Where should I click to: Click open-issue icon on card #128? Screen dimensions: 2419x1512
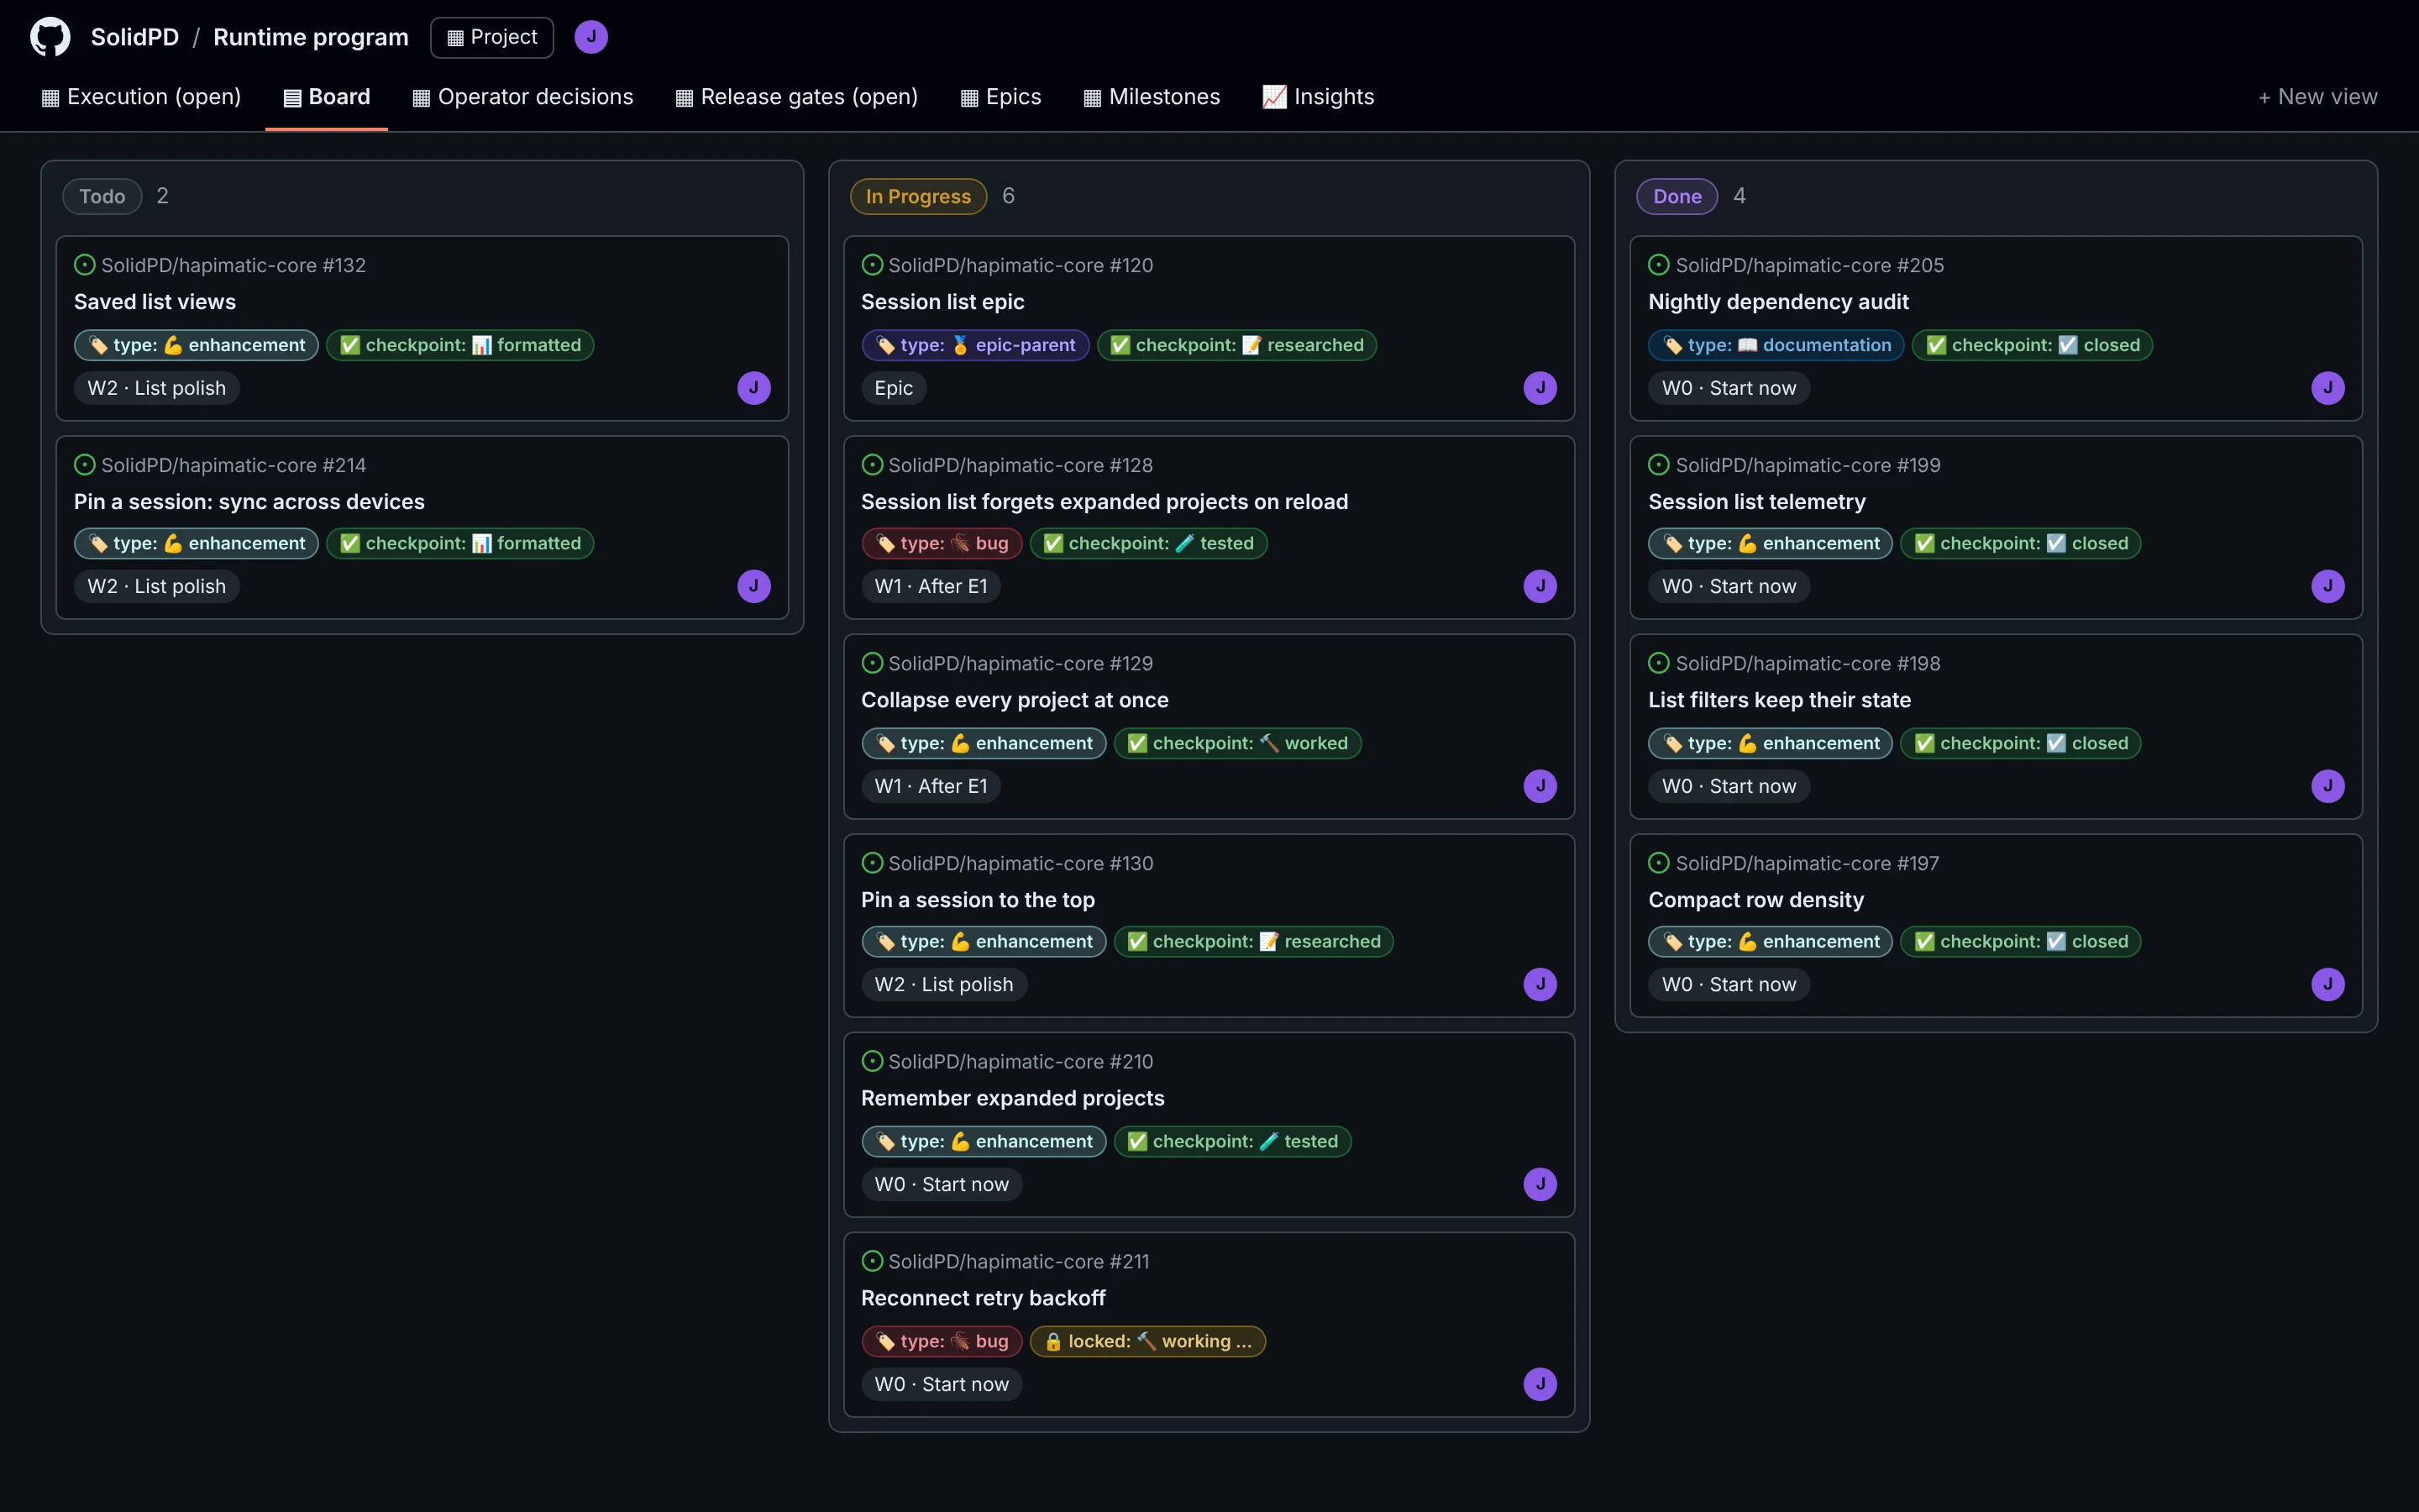[872, 465]
